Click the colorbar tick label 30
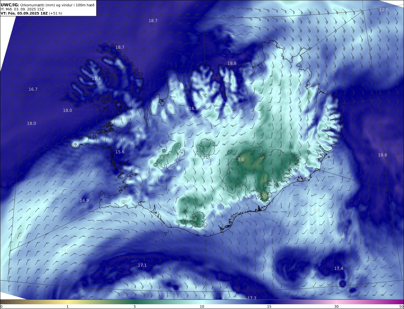Viewport: 404px width, 309px height. (x=336, y=307)
